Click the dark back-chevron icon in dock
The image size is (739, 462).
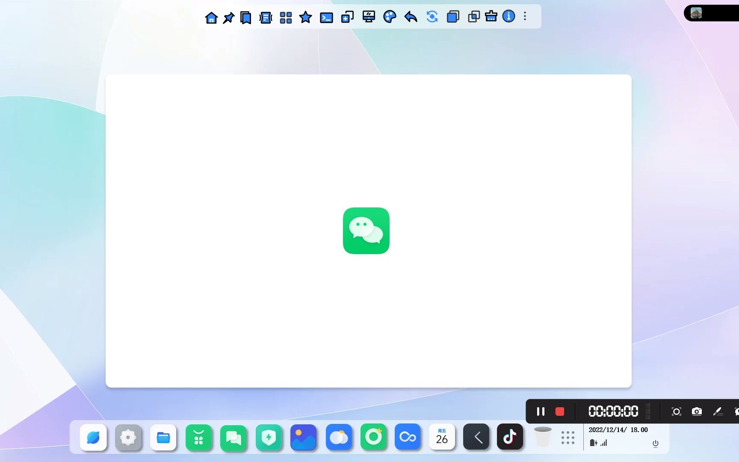point(476,437)
